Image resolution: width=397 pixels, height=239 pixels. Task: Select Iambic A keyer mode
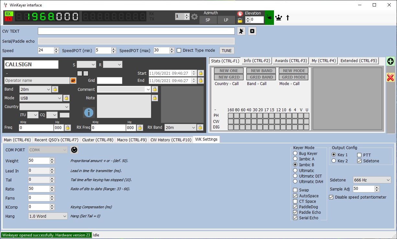tap(295, 159)
